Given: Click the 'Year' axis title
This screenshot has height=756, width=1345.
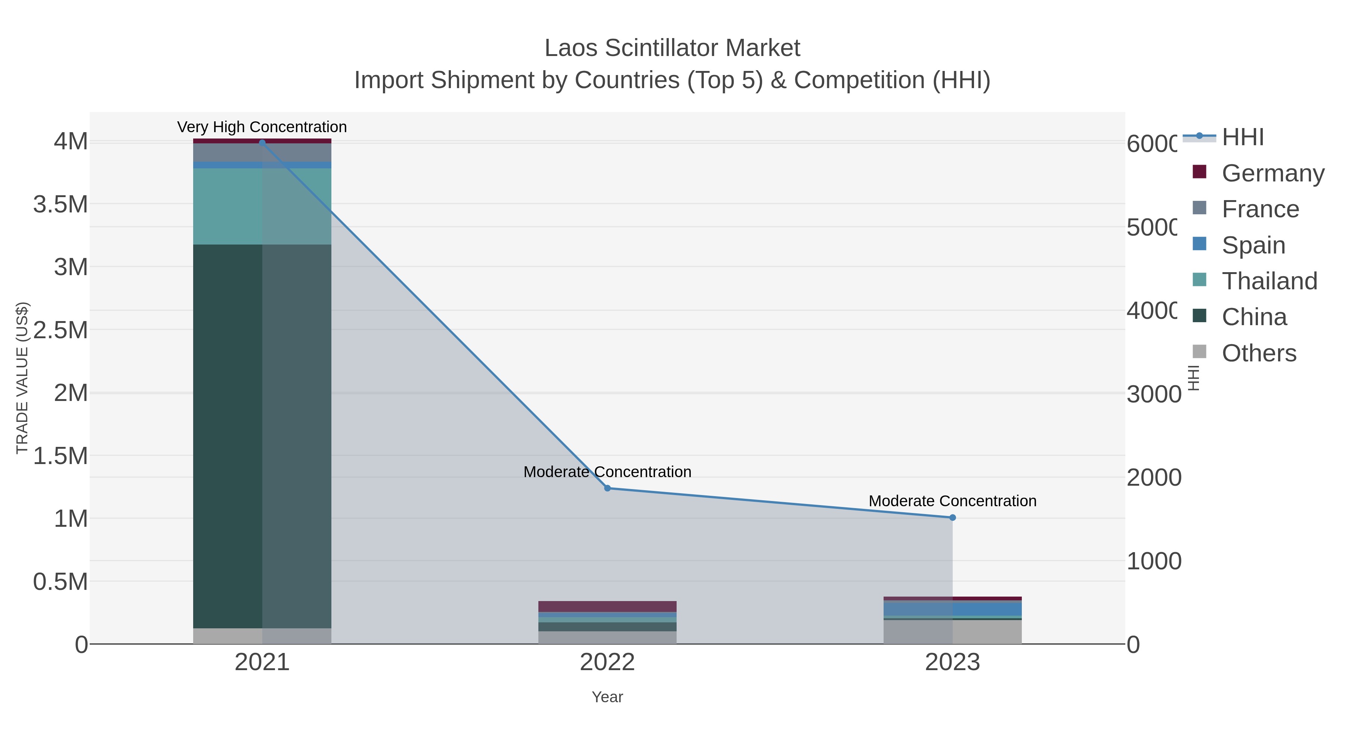Looking at the screenshot, I should pyautogui.click(x=607, y=697).
